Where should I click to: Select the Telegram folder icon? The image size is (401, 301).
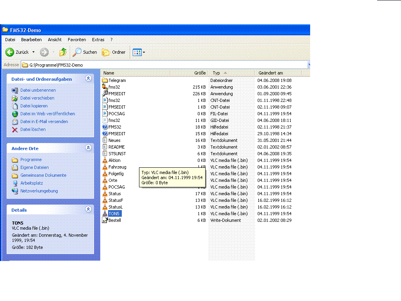coord(105,80)
